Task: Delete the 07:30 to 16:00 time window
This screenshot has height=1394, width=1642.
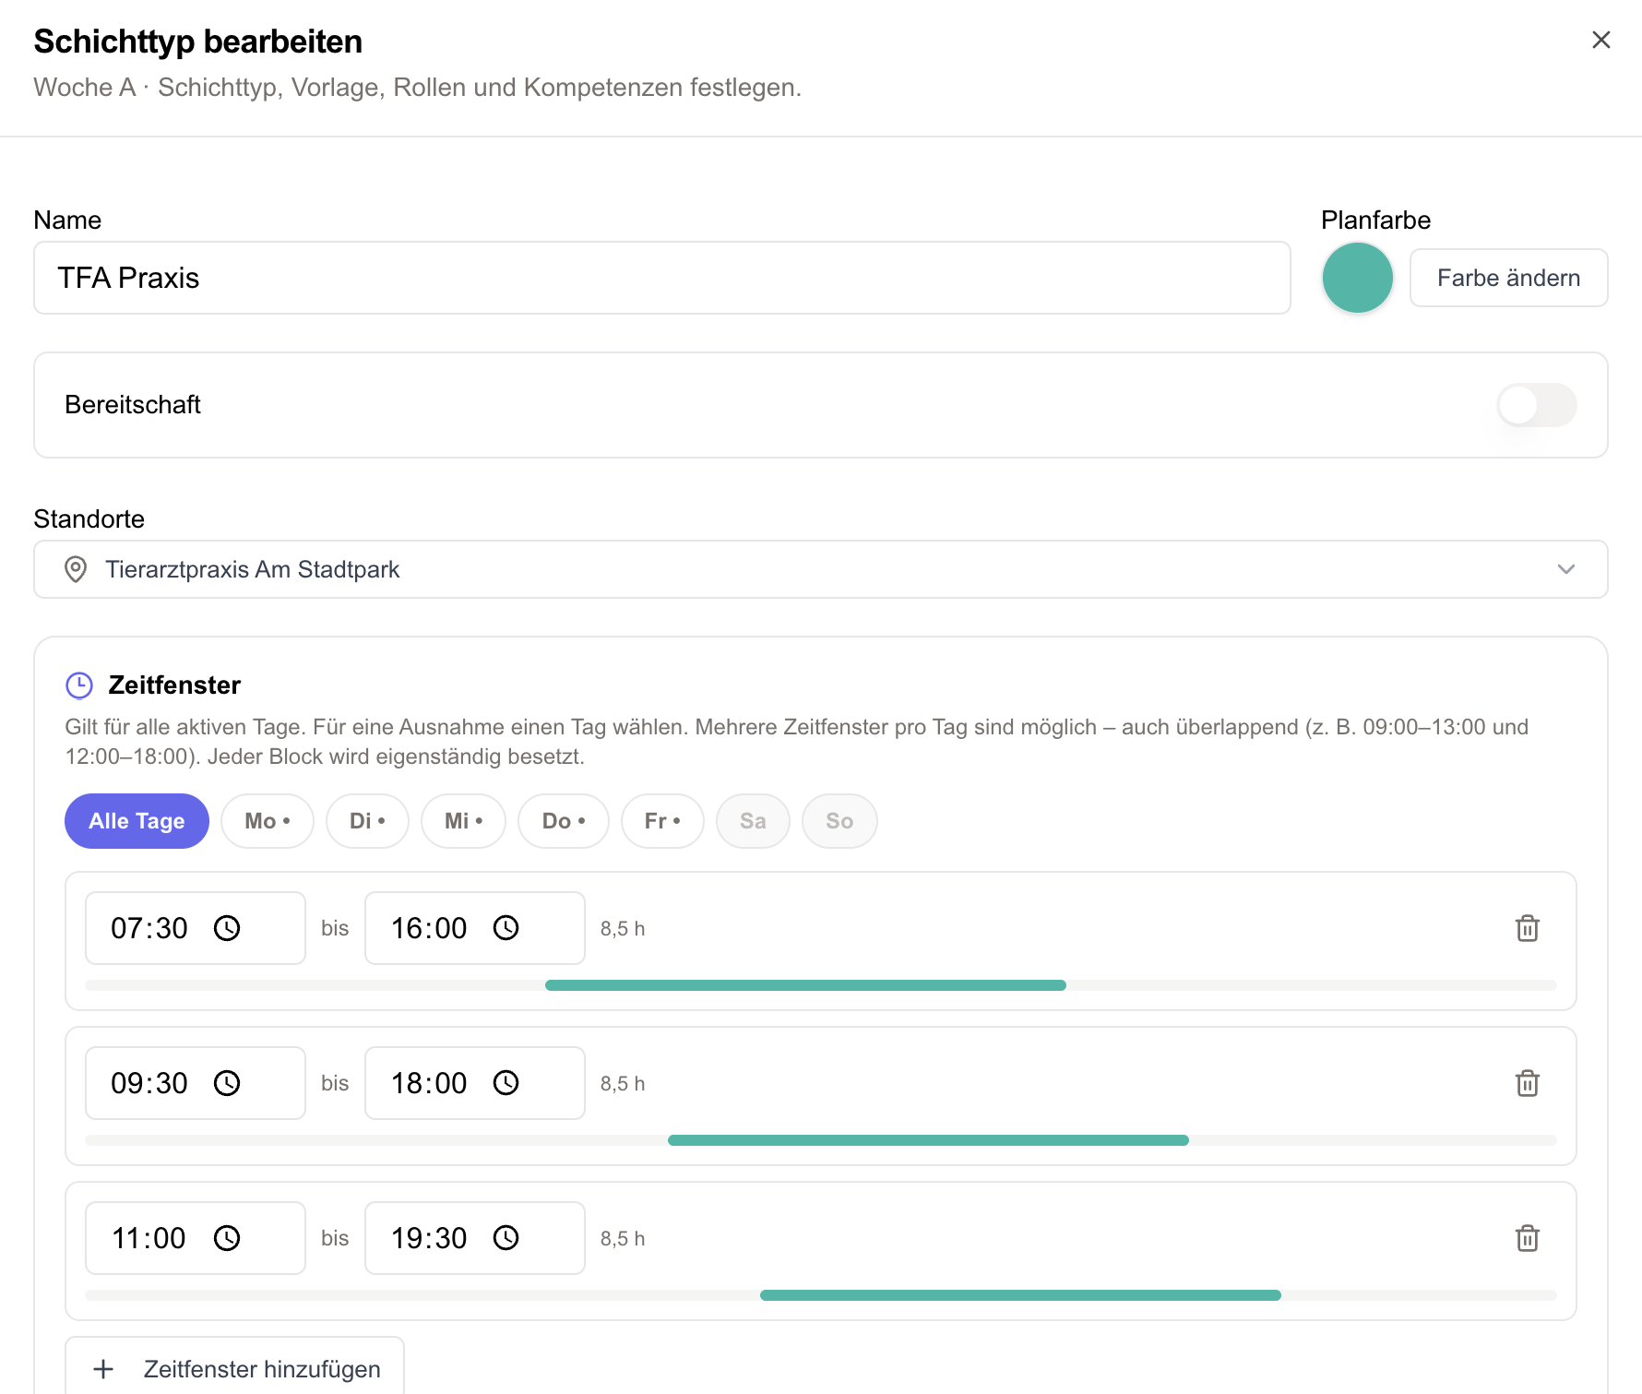Action: point(1528,928)
